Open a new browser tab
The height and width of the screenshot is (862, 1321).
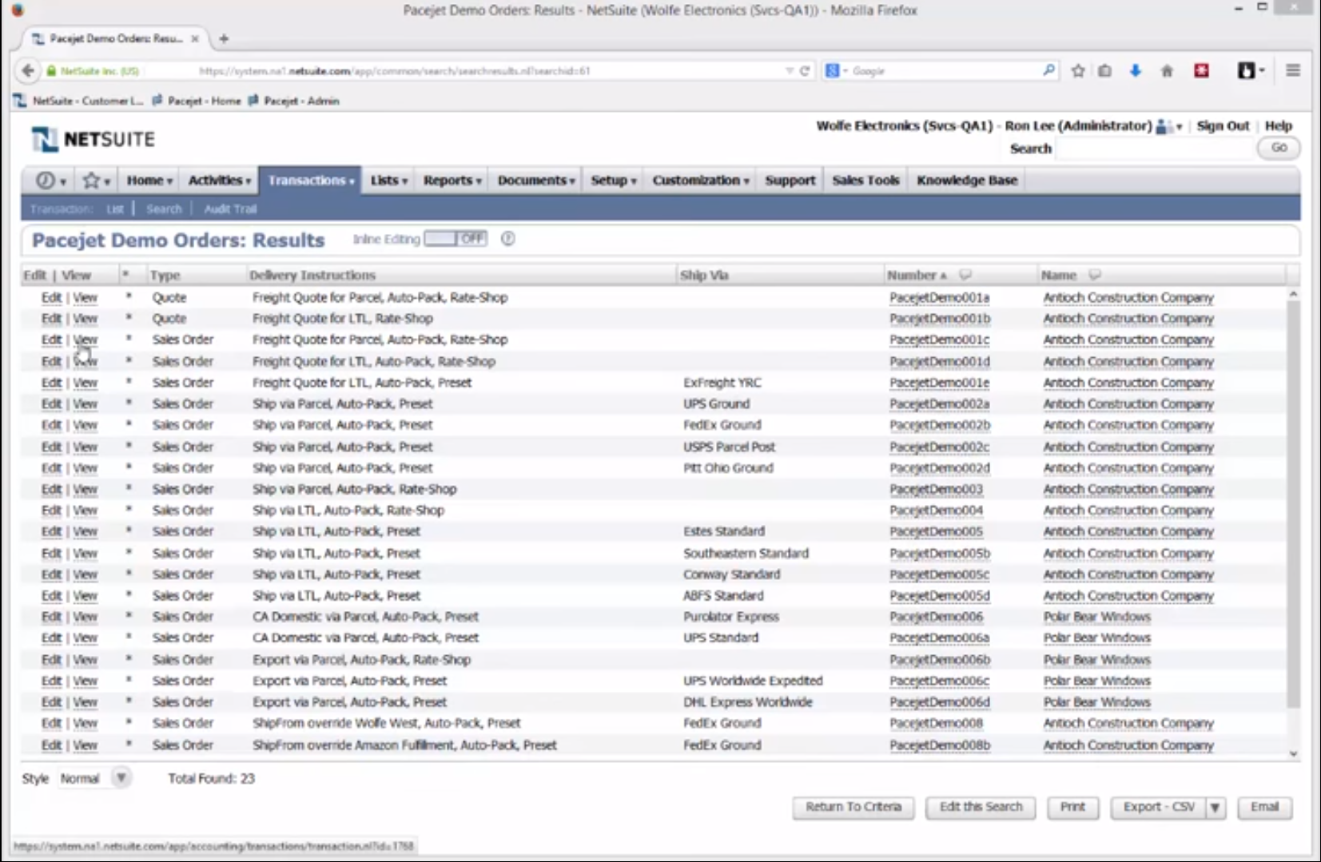coord(224,38)
